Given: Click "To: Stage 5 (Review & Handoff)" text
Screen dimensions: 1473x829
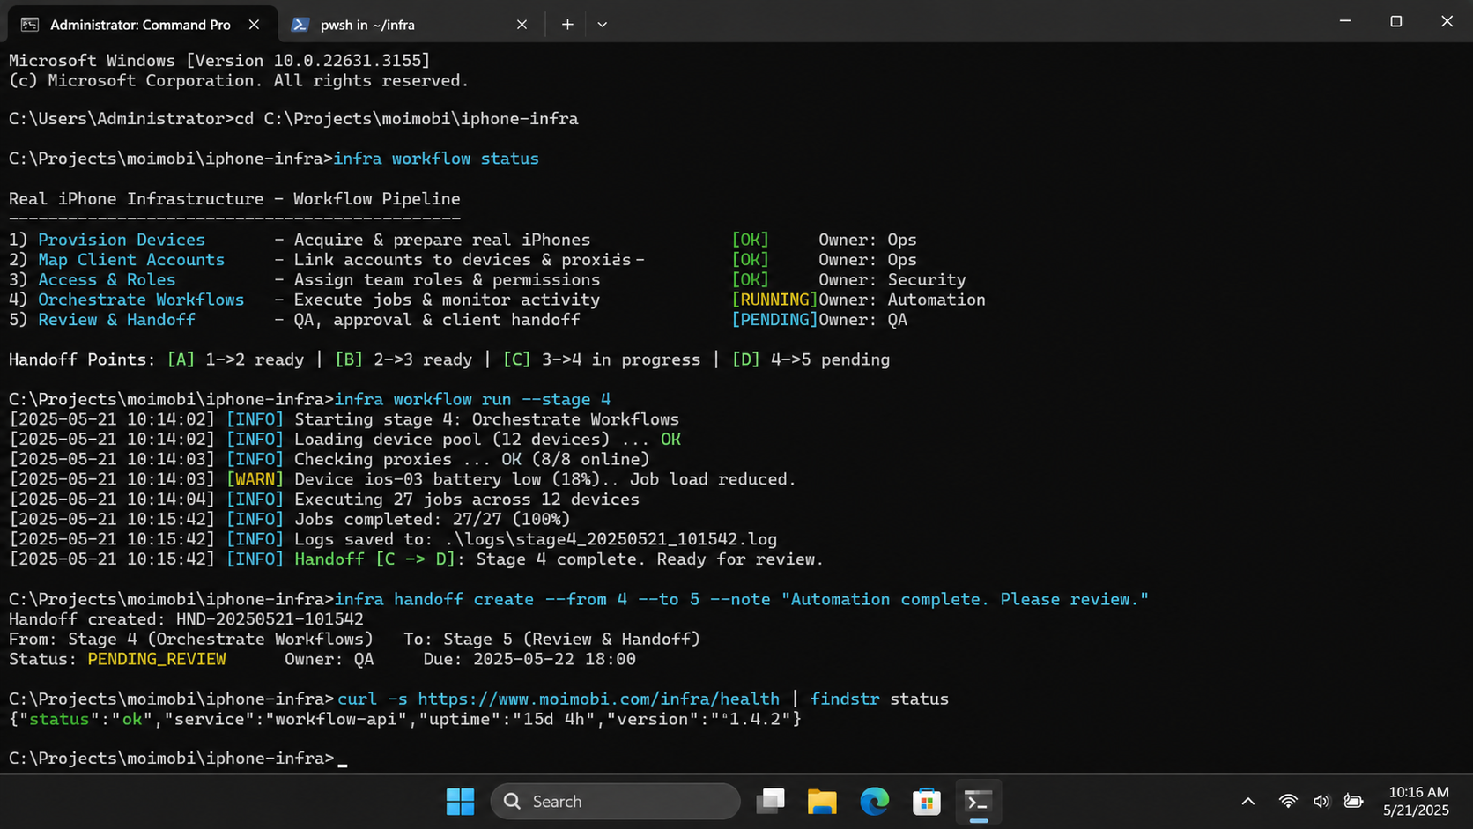Looking at the screenshot, I should [551, 640].
